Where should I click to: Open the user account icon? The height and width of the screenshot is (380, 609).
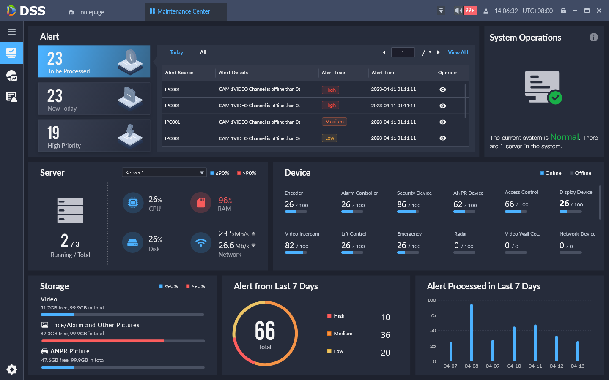[486, 11]
